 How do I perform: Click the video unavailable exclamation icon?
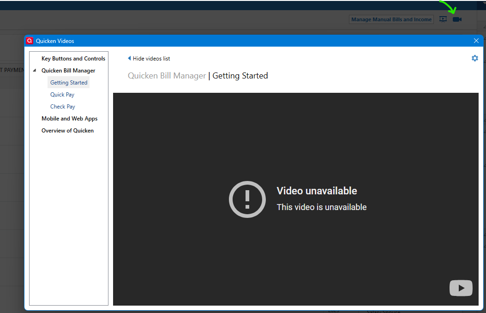[247, 199]
